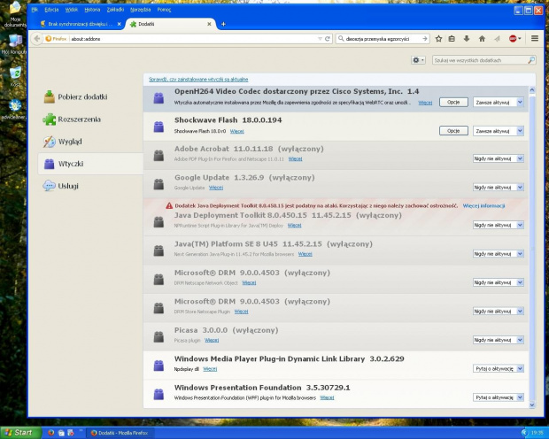
Task: Open the Windows Start menu
Action: [20, 433]
